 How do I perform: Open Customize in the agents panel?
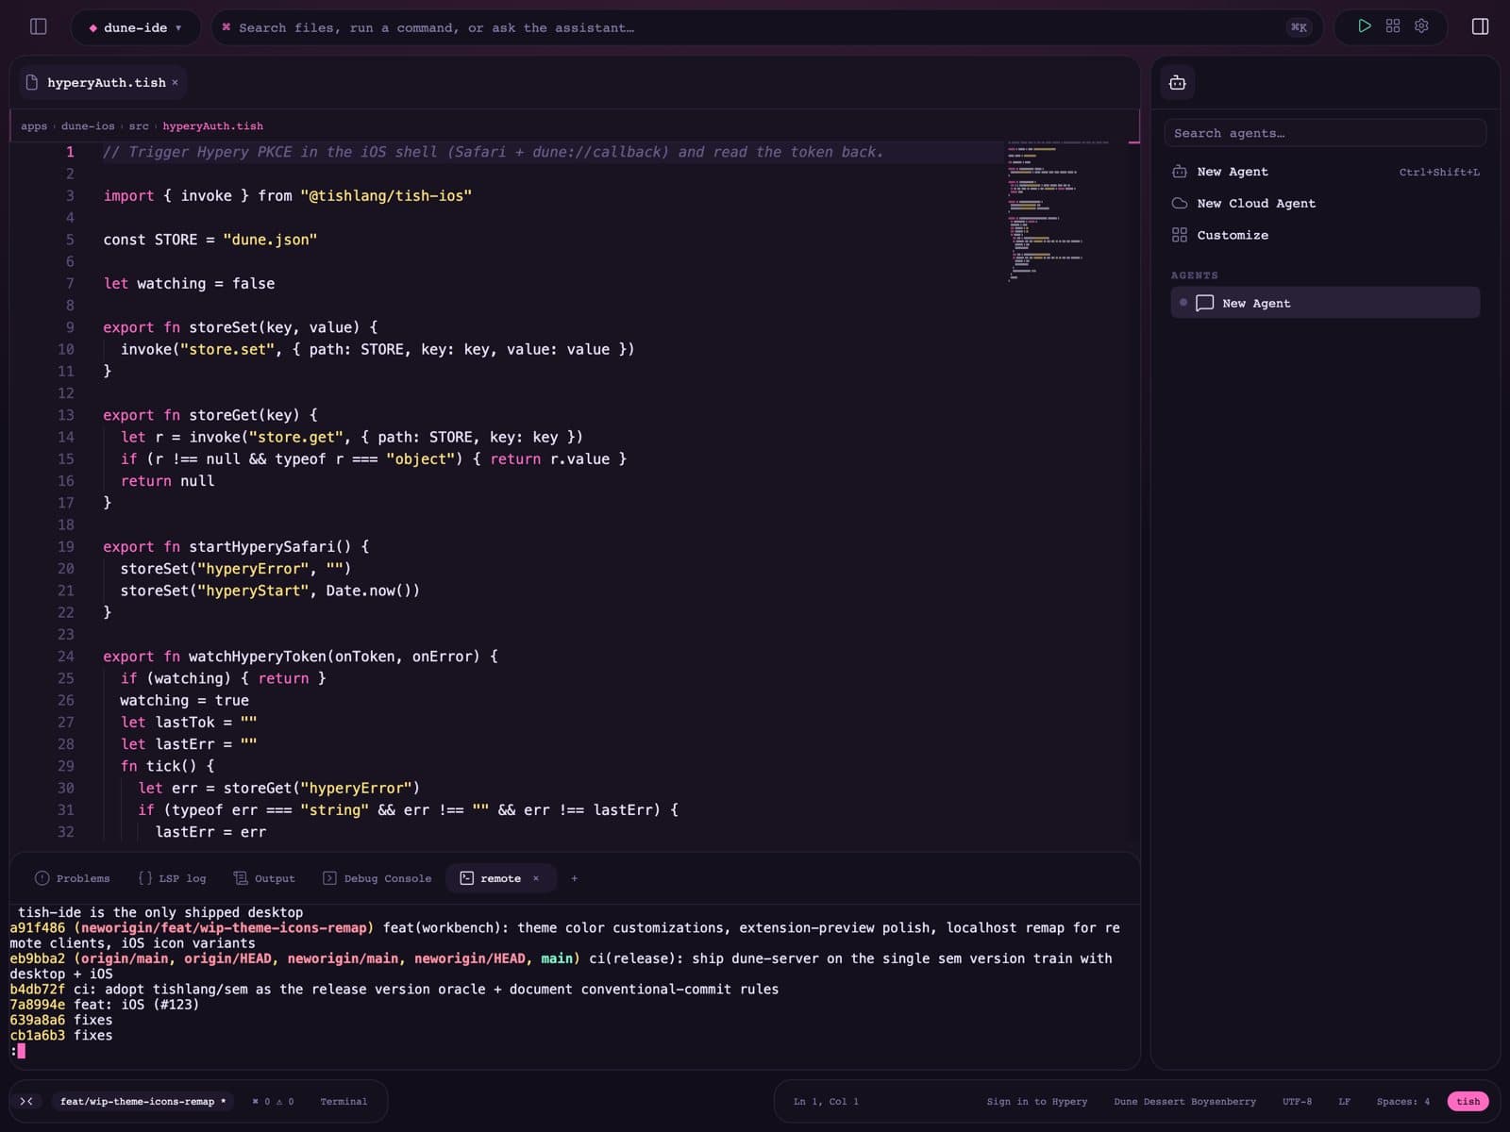1325,235
